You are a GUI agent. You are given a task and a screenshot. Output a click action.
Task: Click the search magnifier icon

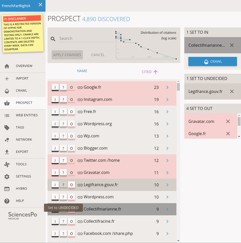point(53,39)
